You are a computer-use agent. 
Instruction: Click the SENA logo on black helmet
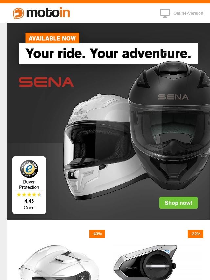pyautogui.click(x=173, y=97)
